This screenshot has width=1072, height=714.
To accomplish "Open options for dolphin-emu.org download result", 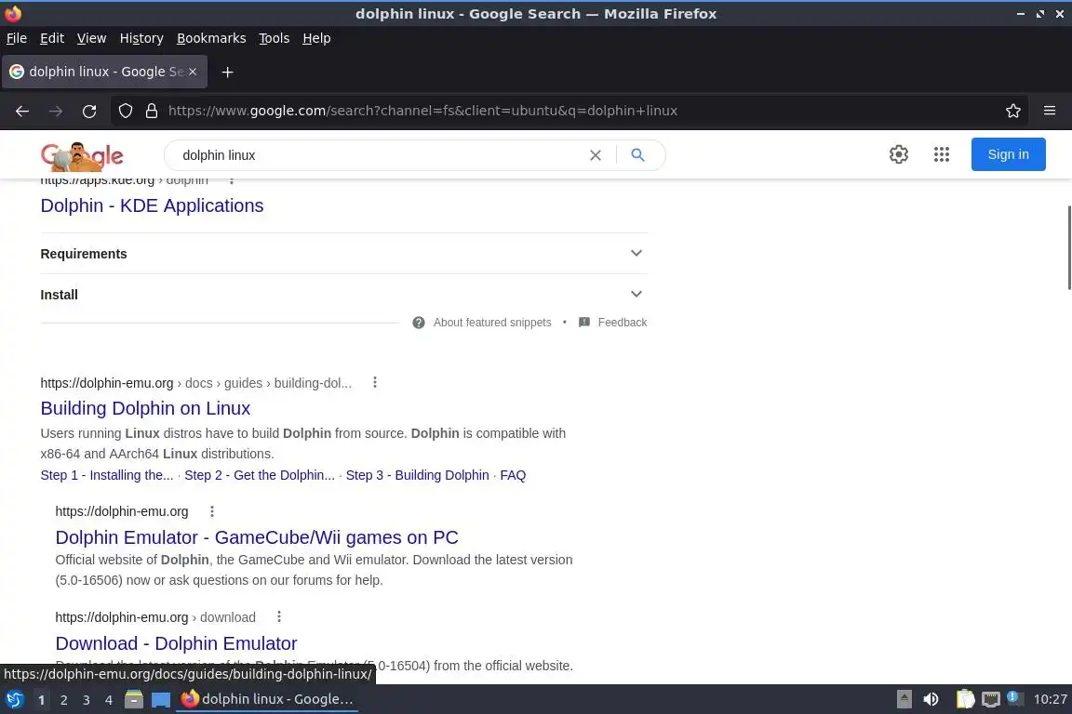I will (279, 617).
